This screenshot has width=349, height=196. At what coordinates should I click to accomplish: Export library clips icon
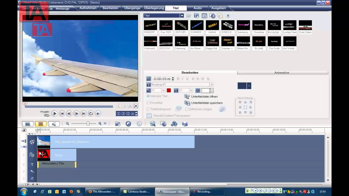[x=212, y=16]
